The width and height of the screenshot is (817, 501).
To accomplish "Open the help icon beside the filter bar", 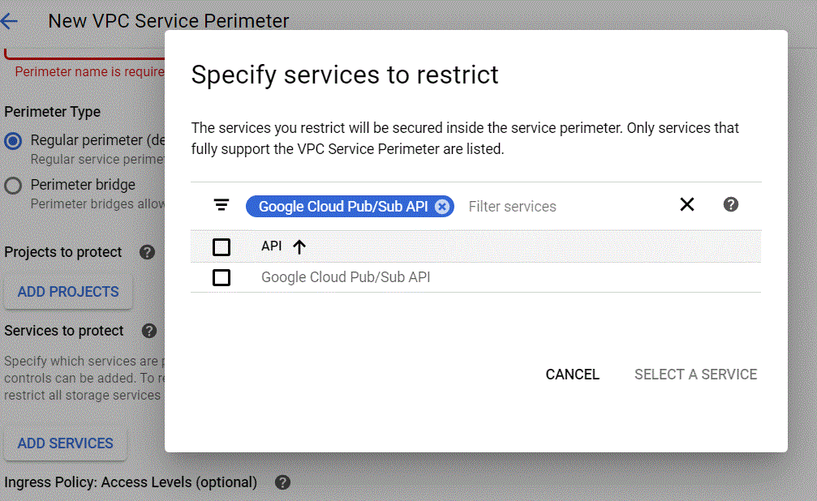I will (730, 204).
